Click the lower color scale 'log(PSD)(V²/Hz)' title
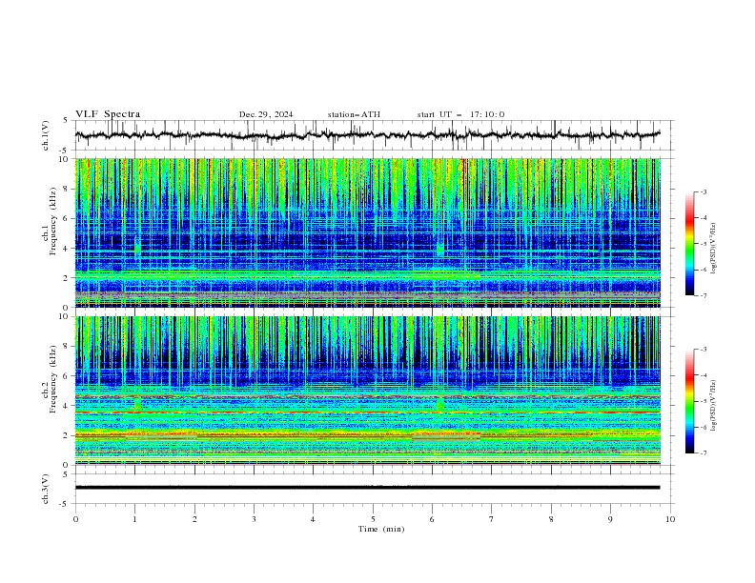Image resolution: width=755 pixels, height=583 pixels. pos(714,405)
